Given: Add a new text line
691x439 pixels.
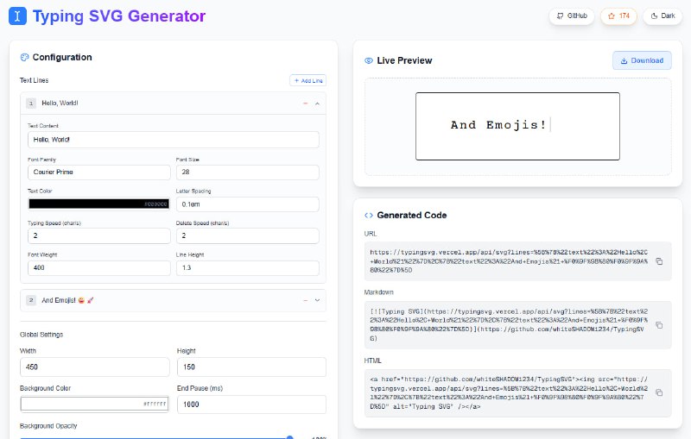Looking at the screenshot, I should pos(307,80).
